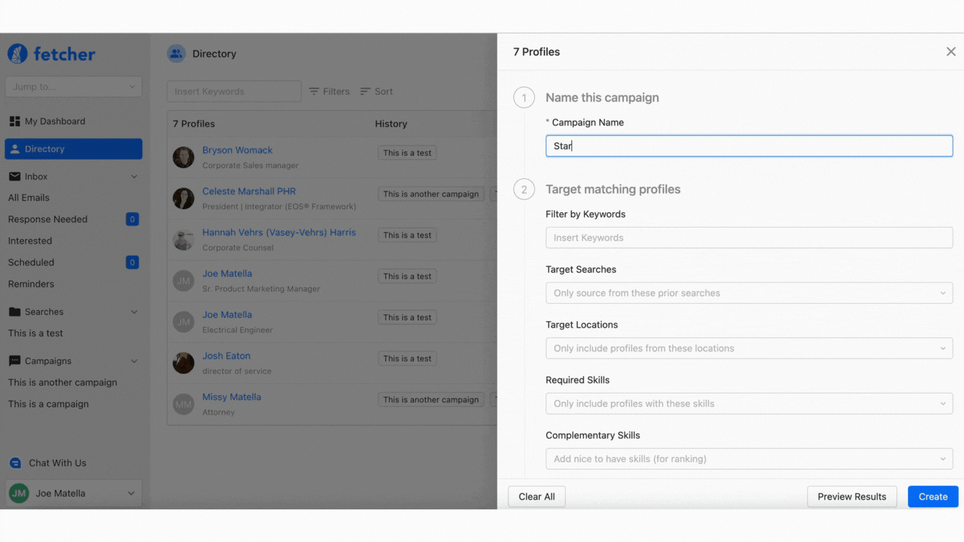This screenshot has width=964, height=542.
Task: Open the 'This is a test' search
Action: [x=35, y=333]
